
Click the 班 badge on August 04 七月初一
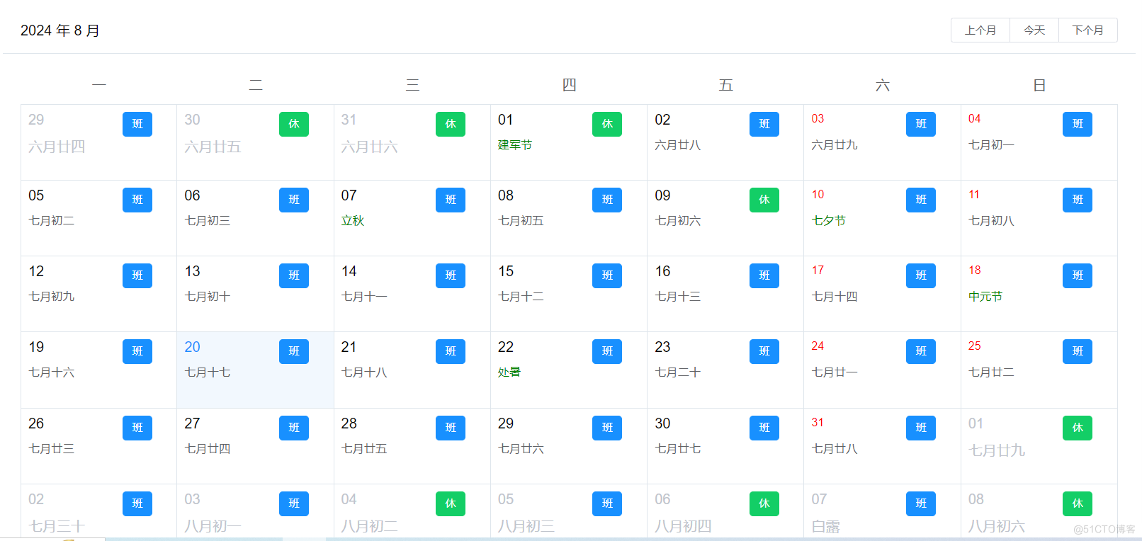(1078, 124)
